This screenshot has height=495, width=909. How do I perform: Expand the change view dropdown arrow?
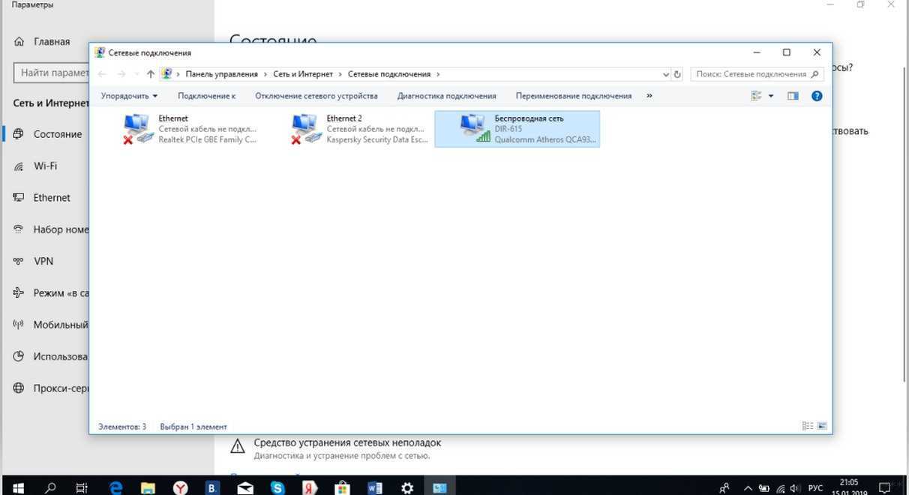pos(771,96)
